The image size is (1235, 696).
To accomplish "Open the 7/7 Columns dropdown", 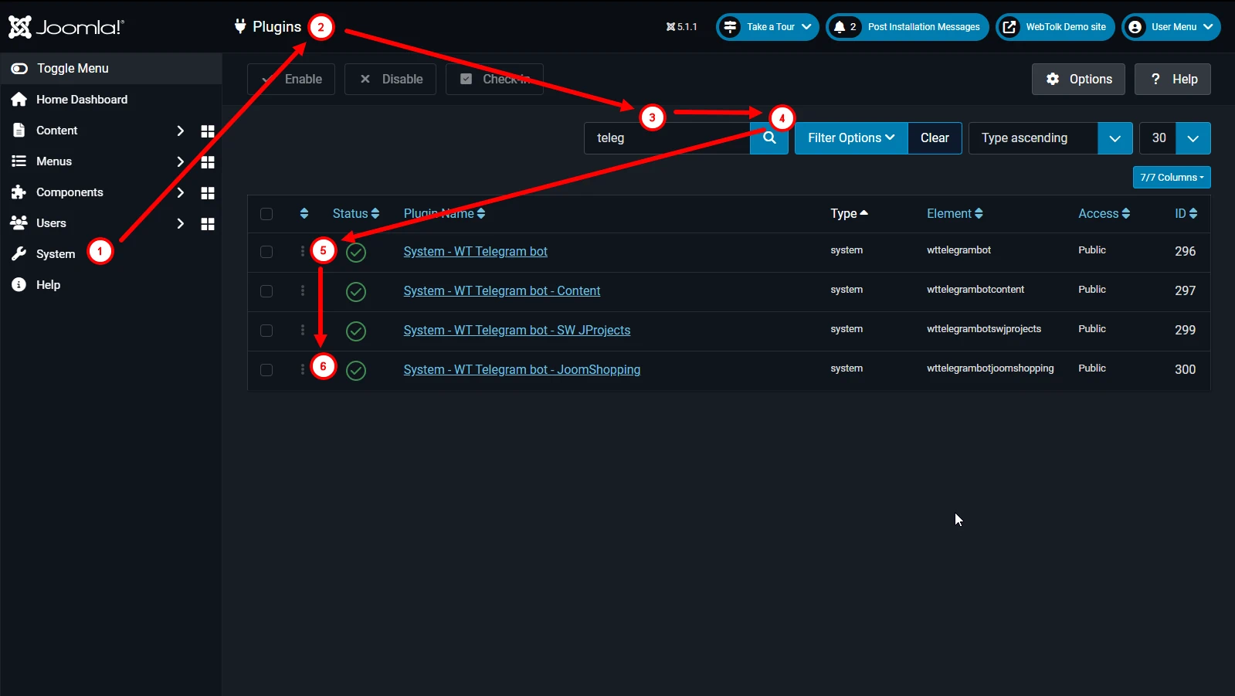I will [x=1172, y=178].
